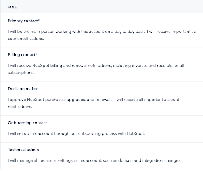This screenshot has height=171, width=203.
Task: Click the Primary contact description text
Action: [x=102, y=35]
